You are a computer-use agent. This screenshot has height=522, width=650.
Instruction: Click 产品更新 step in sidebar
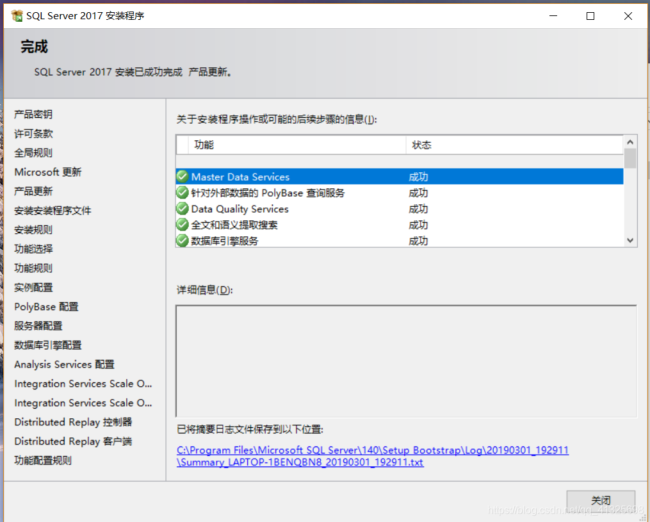click(x=33, y=191)
